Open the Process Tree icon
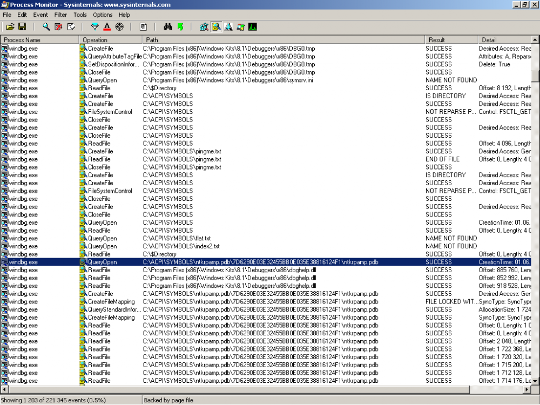The image size is (540, 405). (x=143, y=26)
